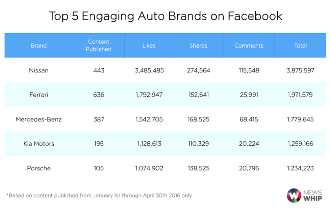Select Ferrari's 636 content published value

pos(99,95)
